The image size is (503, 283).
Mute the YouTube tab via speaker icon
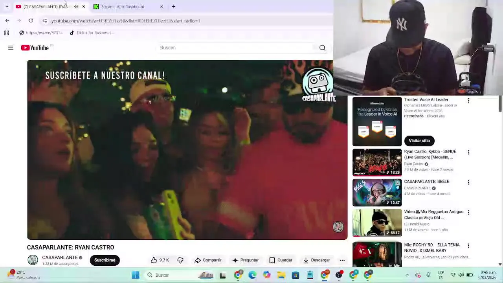tap(76, 7)
